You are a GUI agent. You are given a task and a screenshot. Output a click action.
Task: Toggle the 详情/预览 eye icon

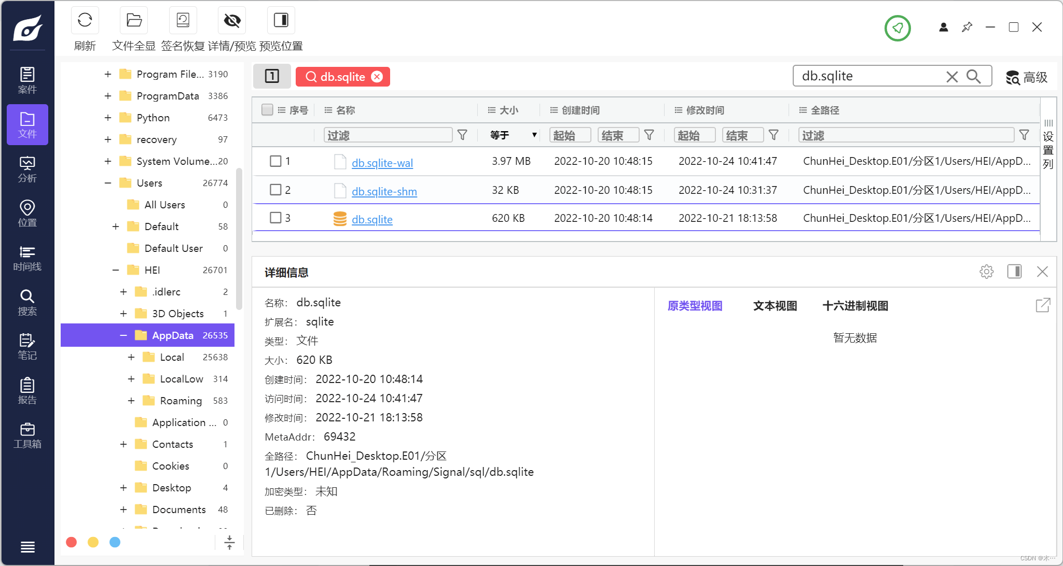click(x=231, y=21)
